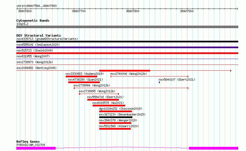Select the nsv3330883 (Audano2019) label
The image size is (246, 151).
[x=85, y=74]
